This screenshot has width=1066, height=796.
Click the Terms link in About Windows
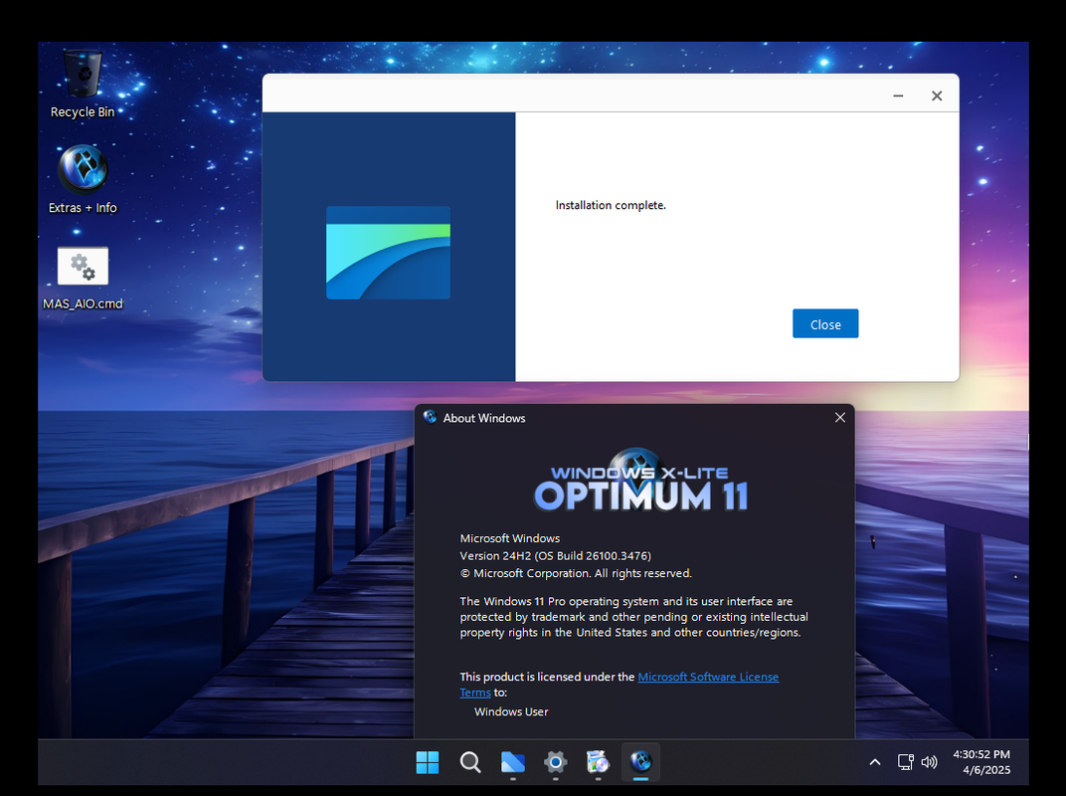[474, 693]
